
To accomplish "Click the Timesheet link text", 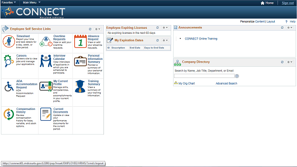I will tap(23, 36).
